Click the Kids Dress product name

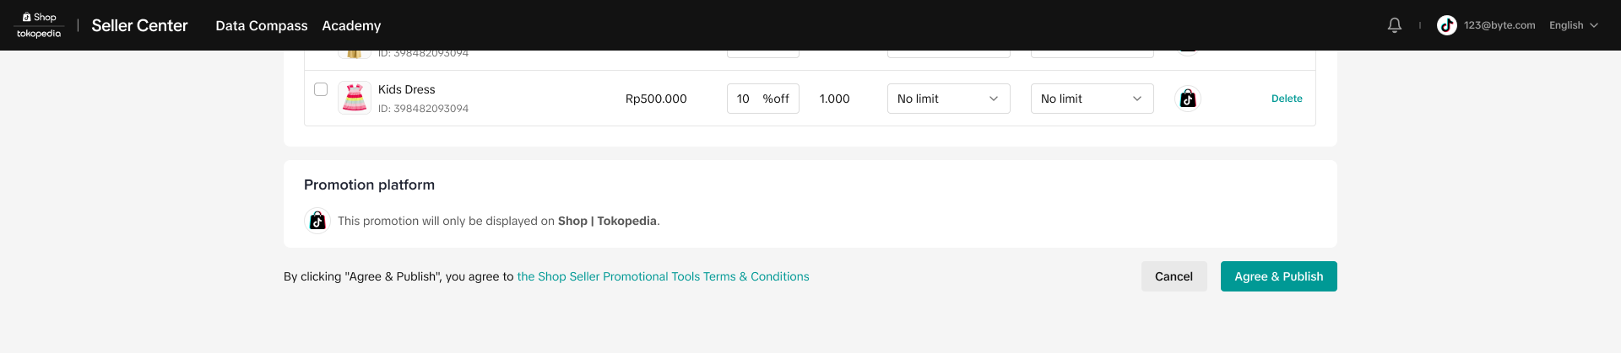[407, 89]
